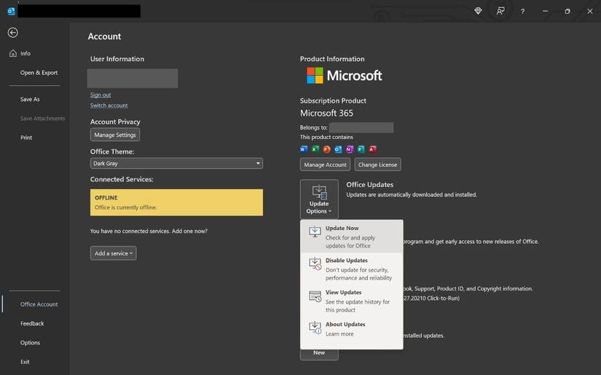601x375 pixels.
Task: Click the premium diamond icon in title bar
Action: 478,11
